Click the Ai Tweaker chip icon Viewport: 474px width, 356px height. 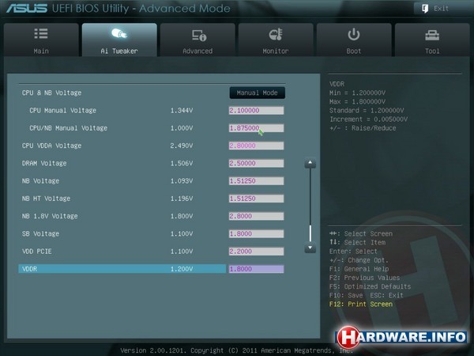pos(119,33)
